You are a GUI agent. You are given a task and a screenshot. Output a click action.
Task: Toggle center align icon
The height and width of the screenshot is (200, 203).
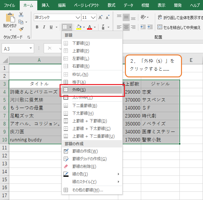126,27
